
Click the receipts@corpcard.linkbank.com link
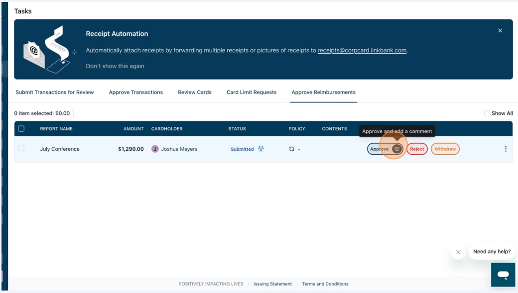[362, 50]
